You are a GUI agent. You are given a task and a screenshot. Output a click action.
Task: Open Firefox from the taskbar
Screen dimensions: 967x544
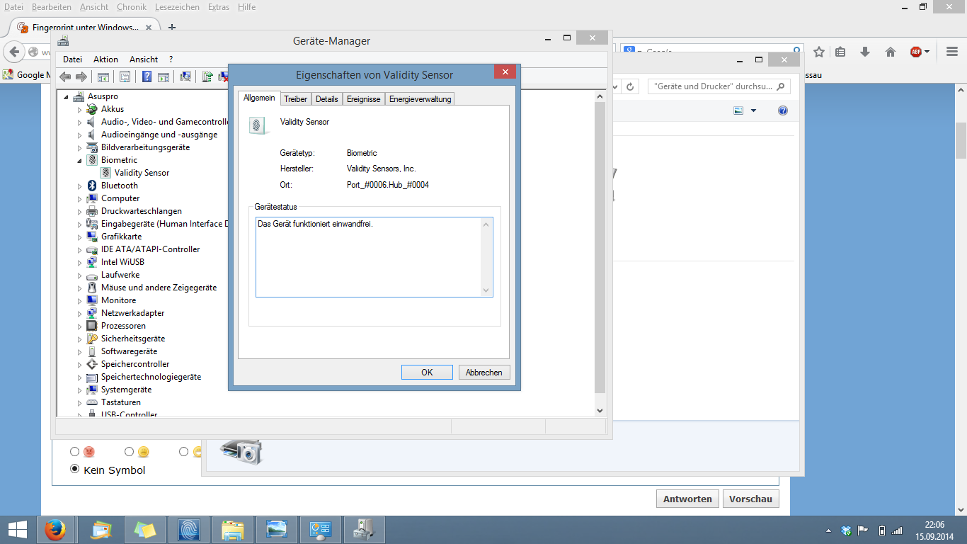tap(55, 530)
